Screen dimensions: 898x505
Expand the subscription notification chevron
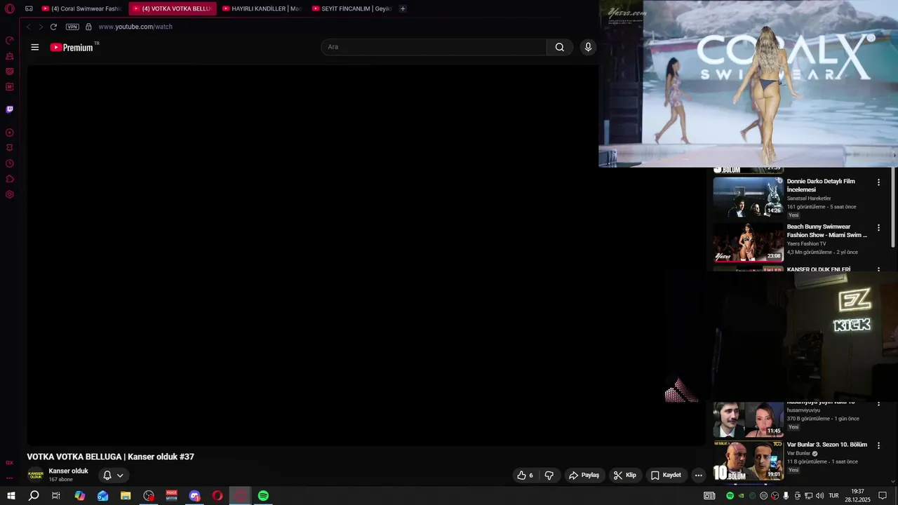pyautogui.click(x=120, y=475)
